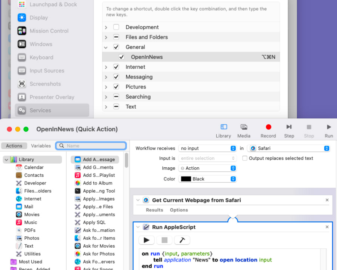This screenshot has width=337, height=270.
Task: Select Music category in the Library
Action: [x=31, y=222]
